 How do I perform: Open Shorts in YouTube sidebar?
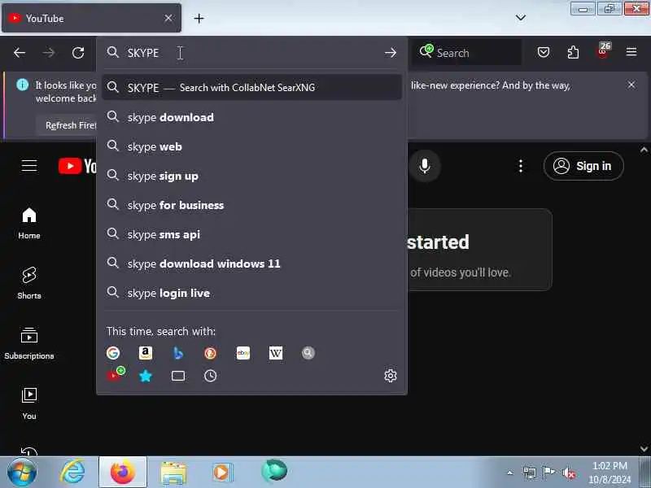[x=29, y=283]
